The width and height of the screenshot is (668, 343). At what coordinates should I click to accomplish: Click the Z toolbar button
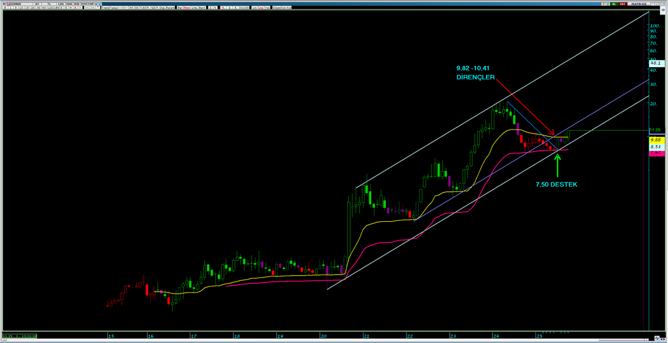211,7
